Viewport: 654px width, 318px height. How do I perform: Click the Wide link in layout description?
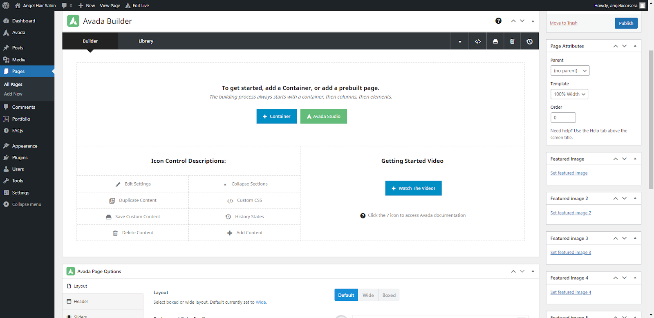(261, 302)
